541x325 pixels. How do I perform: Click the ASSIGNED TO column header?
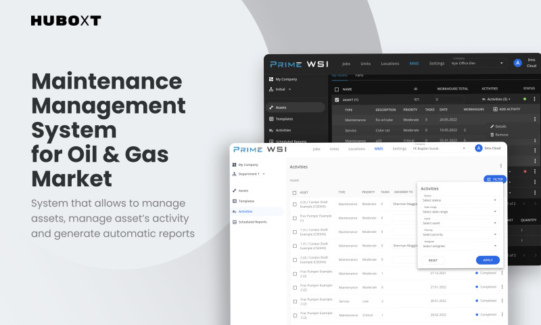coord(403,192)
